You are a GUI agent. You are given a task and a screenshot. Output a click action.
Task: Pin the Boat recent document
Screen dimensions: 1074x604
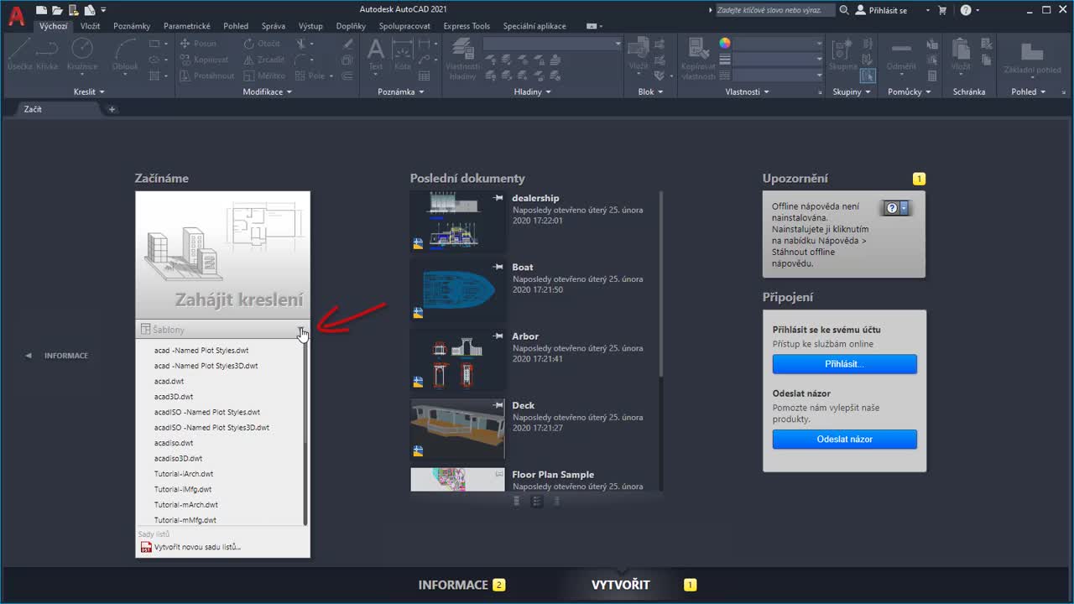click(x=498, y=267)
